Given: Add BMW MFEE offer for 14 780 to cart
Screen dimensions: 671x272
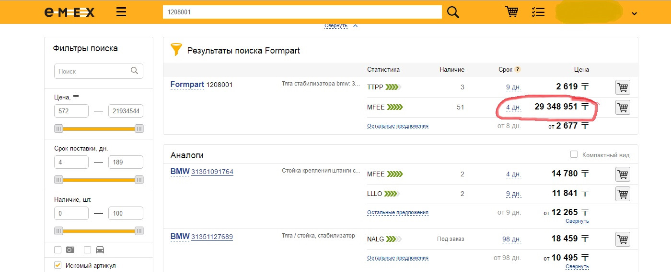Looking at the screenshot, I should point(623,174).
